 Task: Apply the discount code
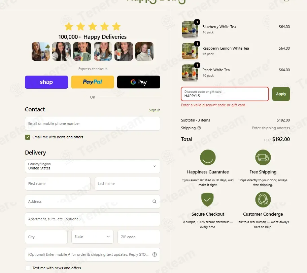point(281,94)
